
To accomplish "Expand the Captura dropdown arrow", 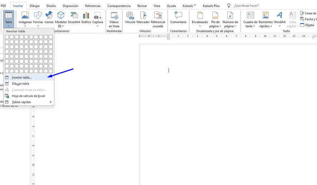I will point(98,26).
